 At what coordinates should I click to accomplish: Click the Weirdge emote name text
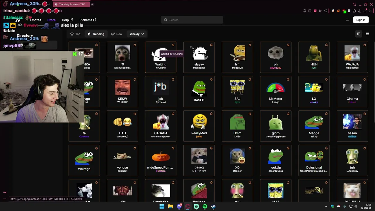pos(84,169)
